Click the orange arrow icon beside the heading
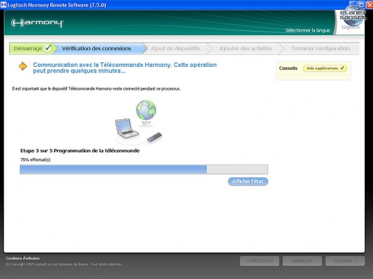The image size is (373, 279). coord(23,66)
